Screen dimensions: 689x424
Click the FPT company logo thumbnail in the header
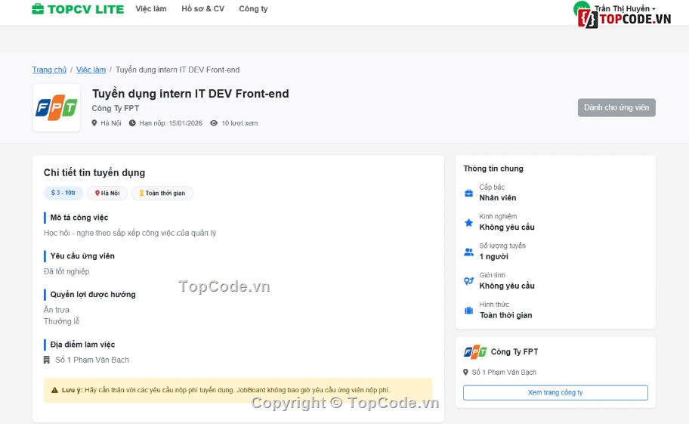click(x=56, y=107)
